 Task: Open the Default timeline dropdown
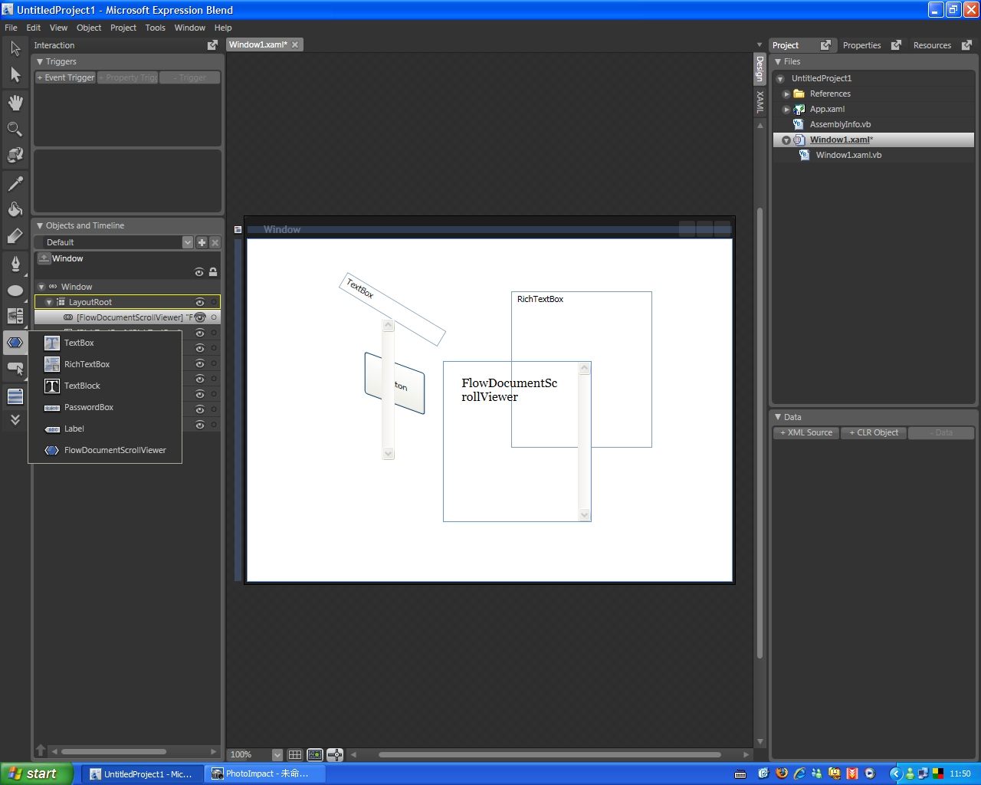pyautogui.click(x=188, y=242)
